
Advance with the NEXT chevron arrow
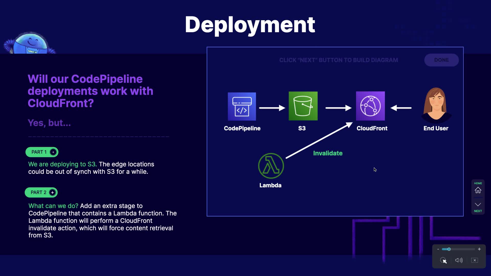[478, 205]
